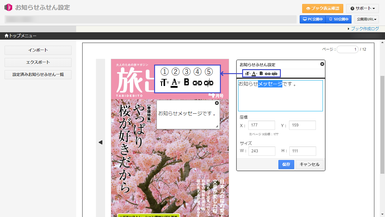Viewport: 385px width, 217px height.
Task: Remove hyperlink with the broken chain icon
Action: pos(274,73)
